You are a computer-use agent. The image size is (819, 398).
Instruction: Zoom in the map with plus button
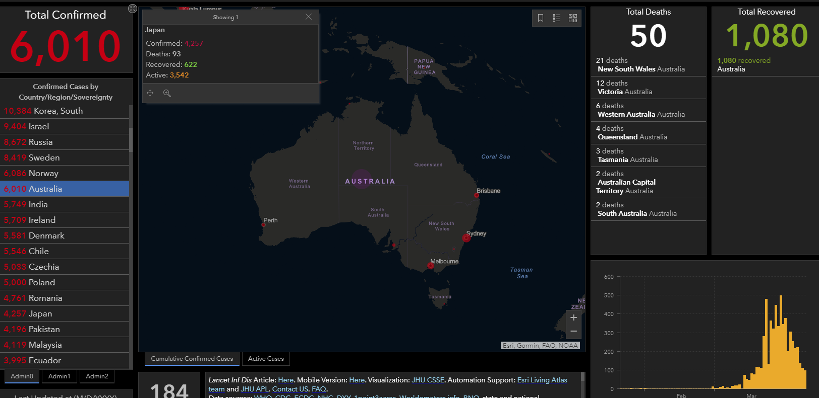click(573, 317)
